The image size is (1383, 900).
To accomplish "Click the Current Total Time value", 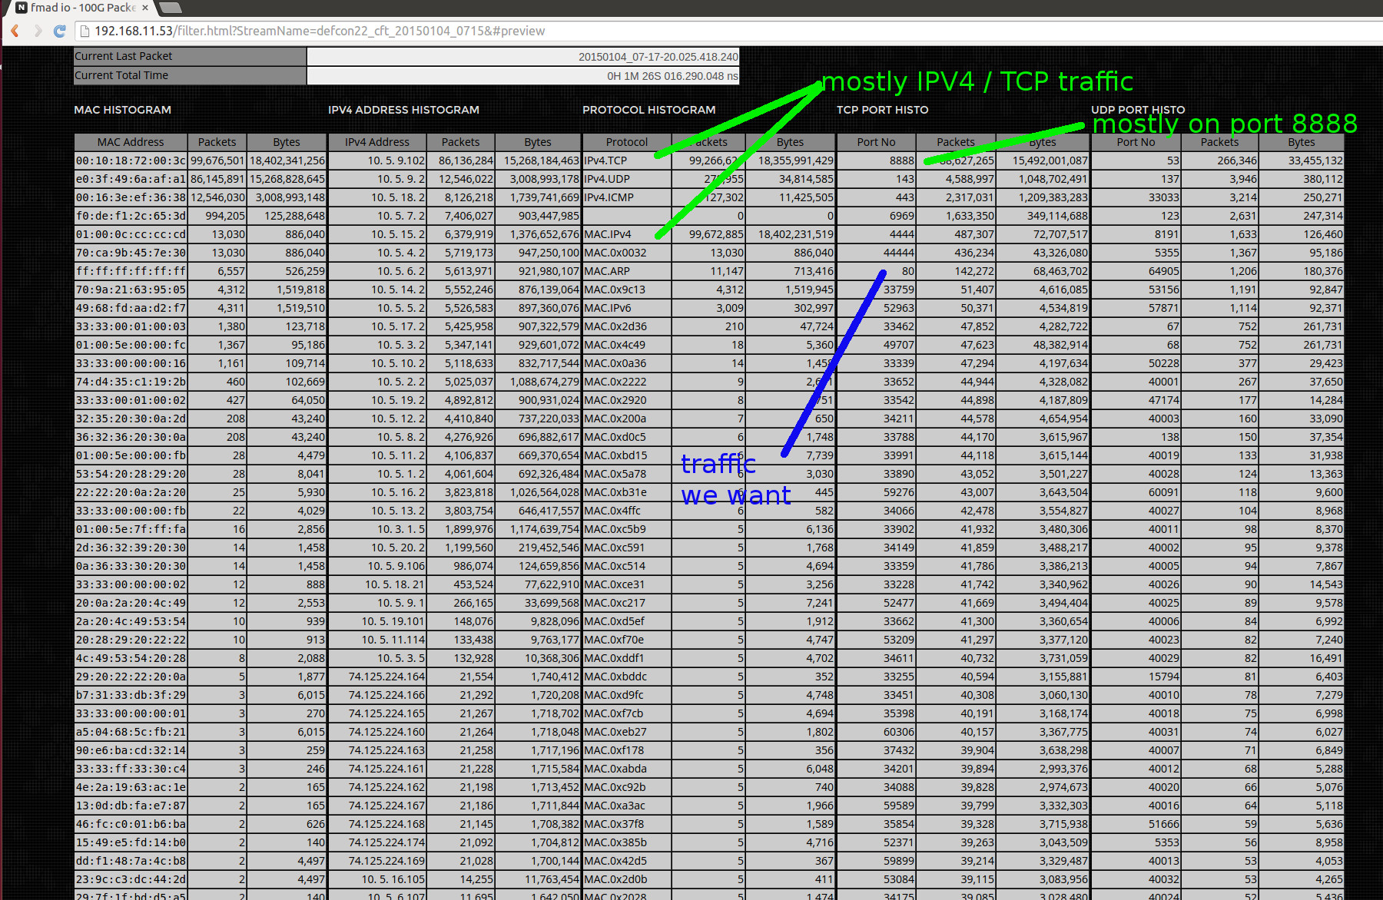I will point(522,76).
